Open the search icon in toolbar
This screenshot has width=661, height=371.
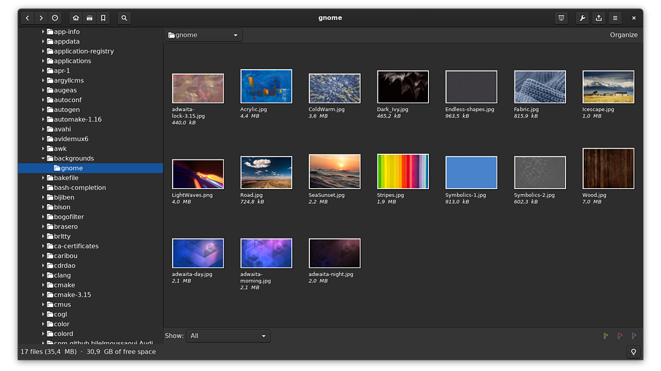tap(124, 18)
